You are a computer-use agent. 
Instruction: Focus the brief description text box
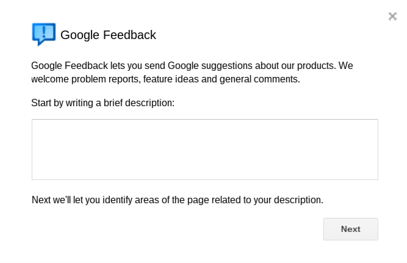pyautogui.click(x=205, y=150)
